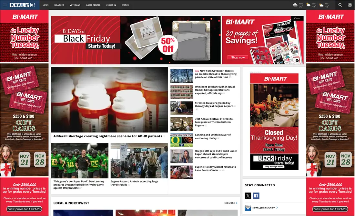Click the '20 pages of Savings' flyer ad
This screenshot has width=355, height=216.
pyautogui.click(x=263, y=40)
